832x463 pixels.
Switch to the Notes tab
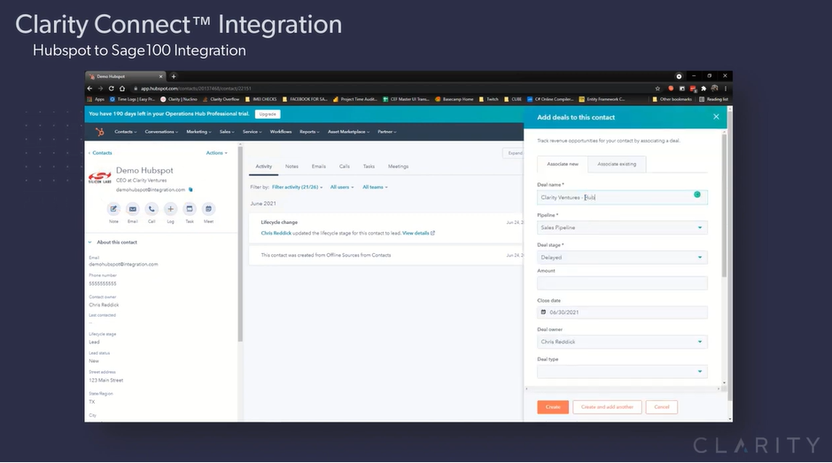[292, 166]
